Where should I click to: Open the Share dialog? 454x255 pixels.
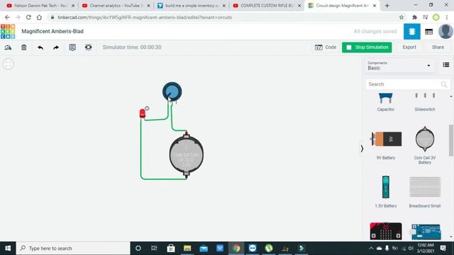[x=438, y=47]
